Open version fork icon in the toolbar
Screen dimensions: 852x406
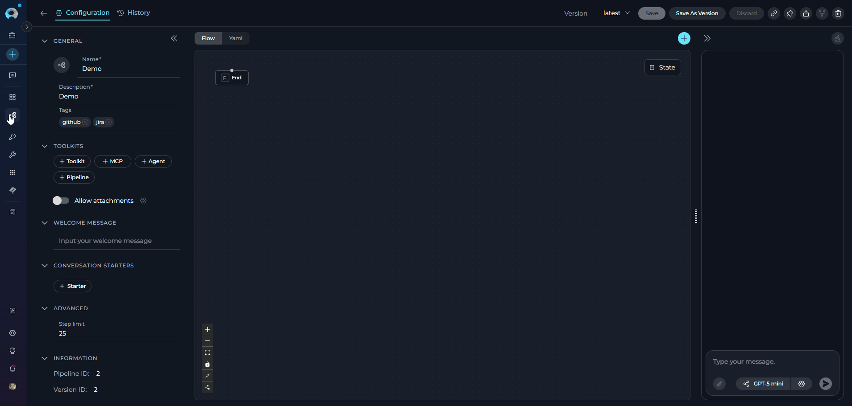coord(822,13)
